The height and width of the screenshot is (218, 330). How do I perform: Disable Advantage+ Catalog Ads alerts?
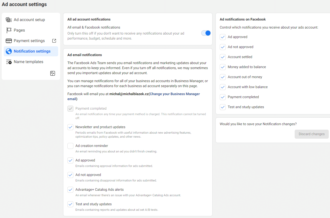70,189
